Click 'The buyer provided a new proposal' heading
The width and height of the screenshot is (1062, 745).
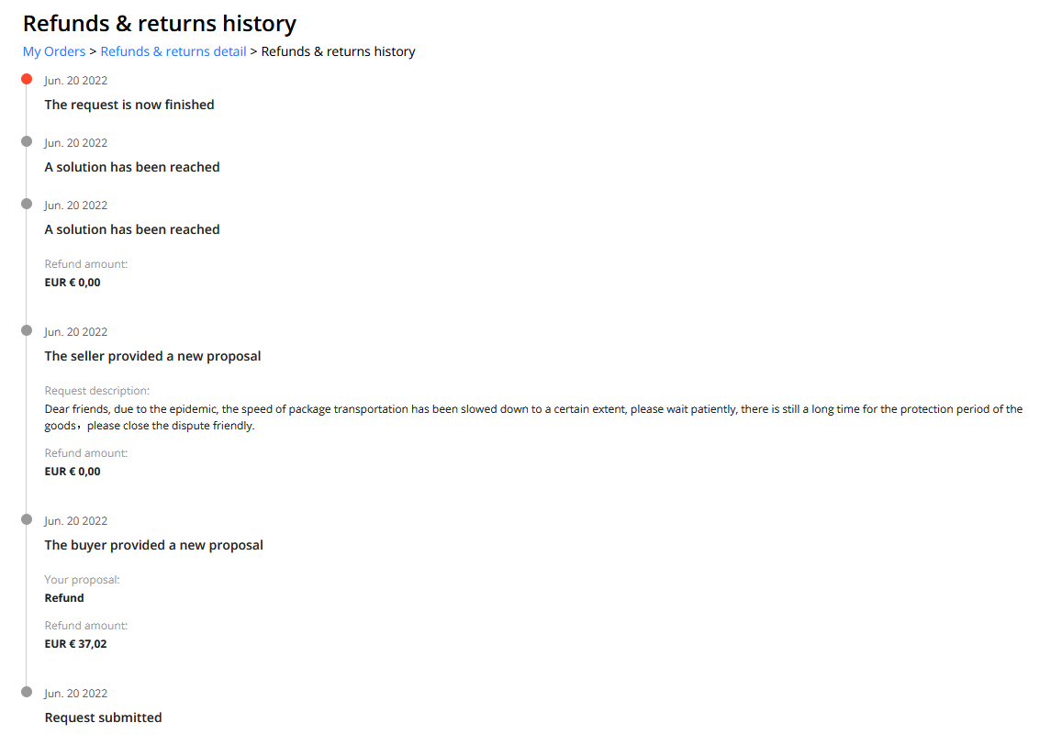(153, 545)
